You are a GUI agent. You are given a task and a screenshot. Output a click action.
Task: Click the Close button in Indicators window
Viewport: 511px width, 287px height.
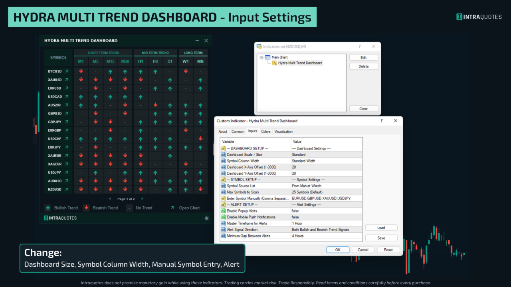pos(364,108)
